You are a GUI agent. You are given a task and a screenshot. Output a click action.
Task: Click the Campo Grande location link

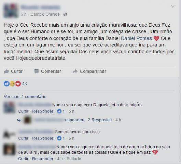[x=45, y=14]
